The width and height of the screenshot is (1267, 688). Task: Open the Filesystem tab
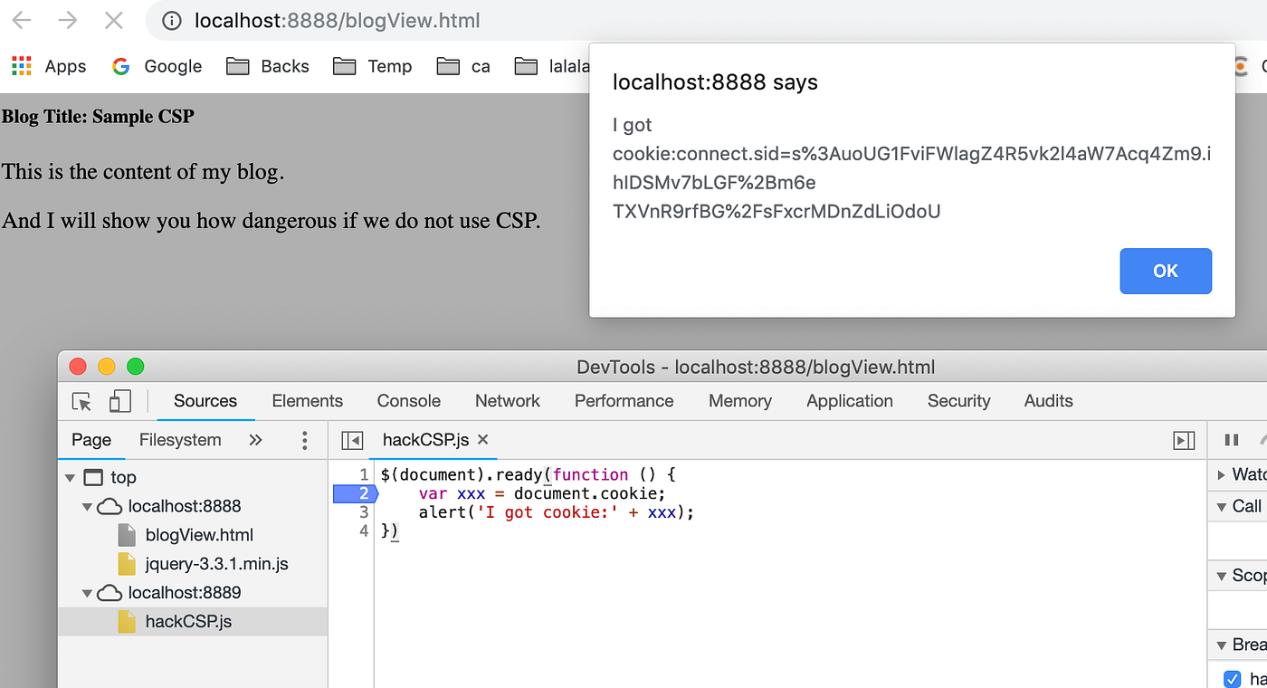point(180,439)
